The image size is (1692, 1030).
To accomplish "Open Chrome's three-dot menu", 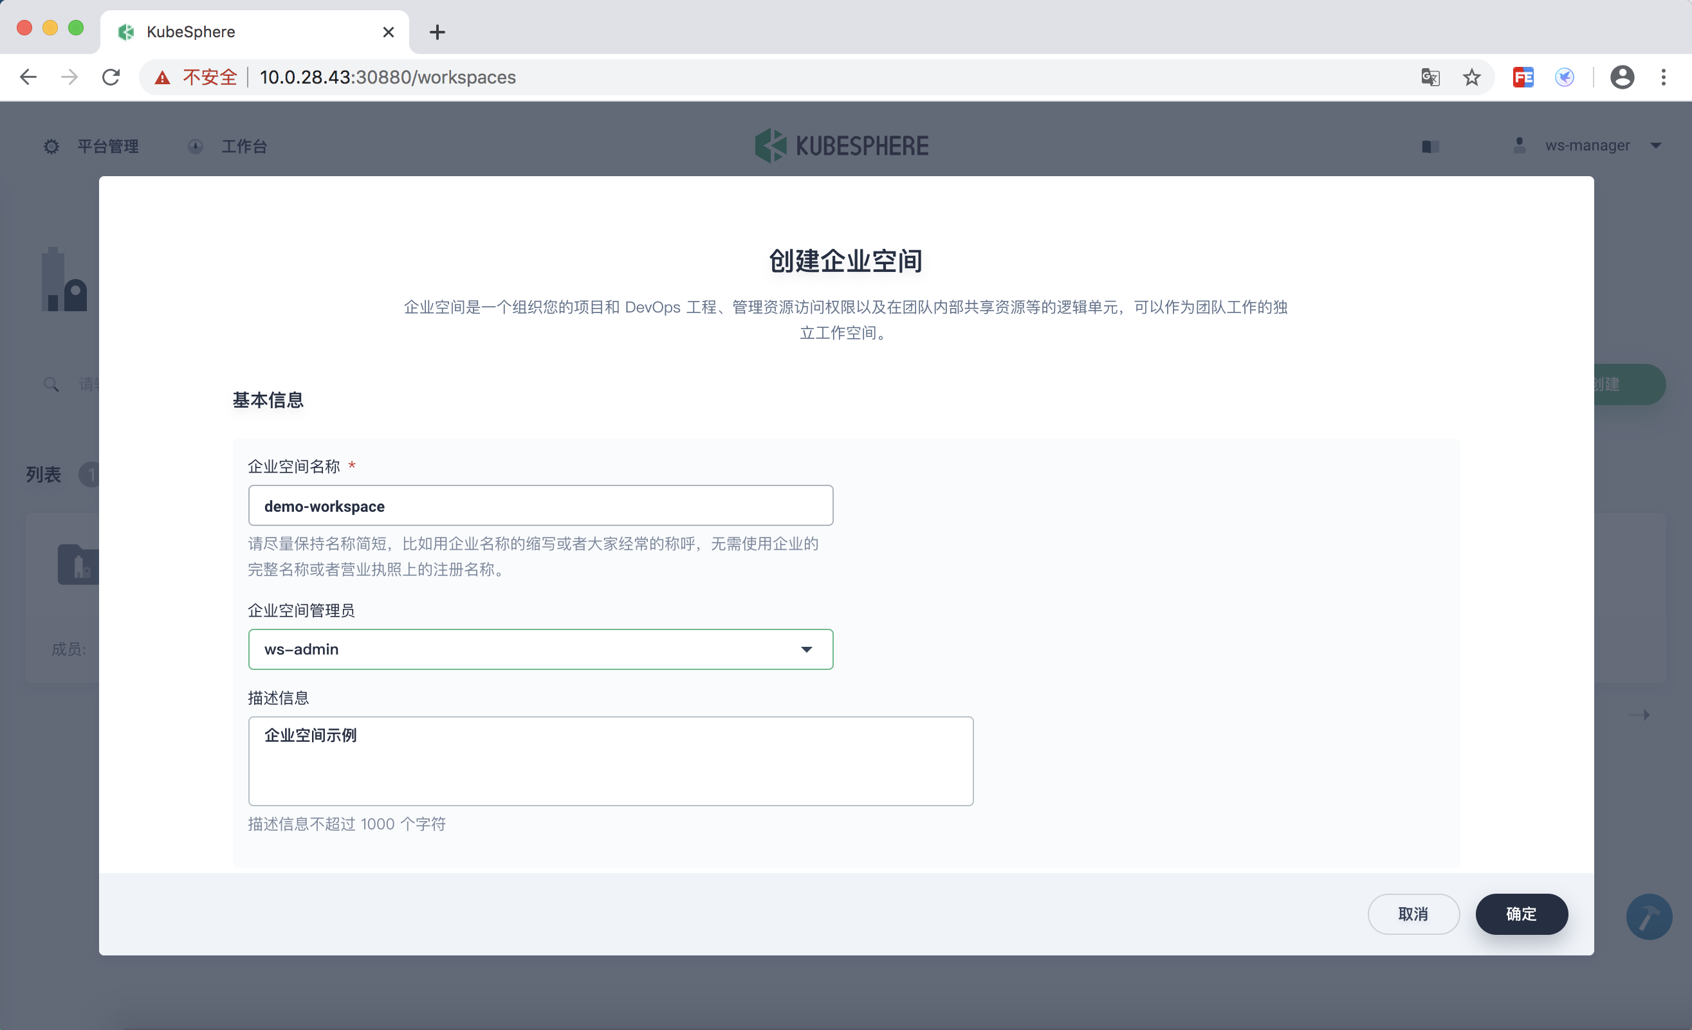I will coord(1663,77).
